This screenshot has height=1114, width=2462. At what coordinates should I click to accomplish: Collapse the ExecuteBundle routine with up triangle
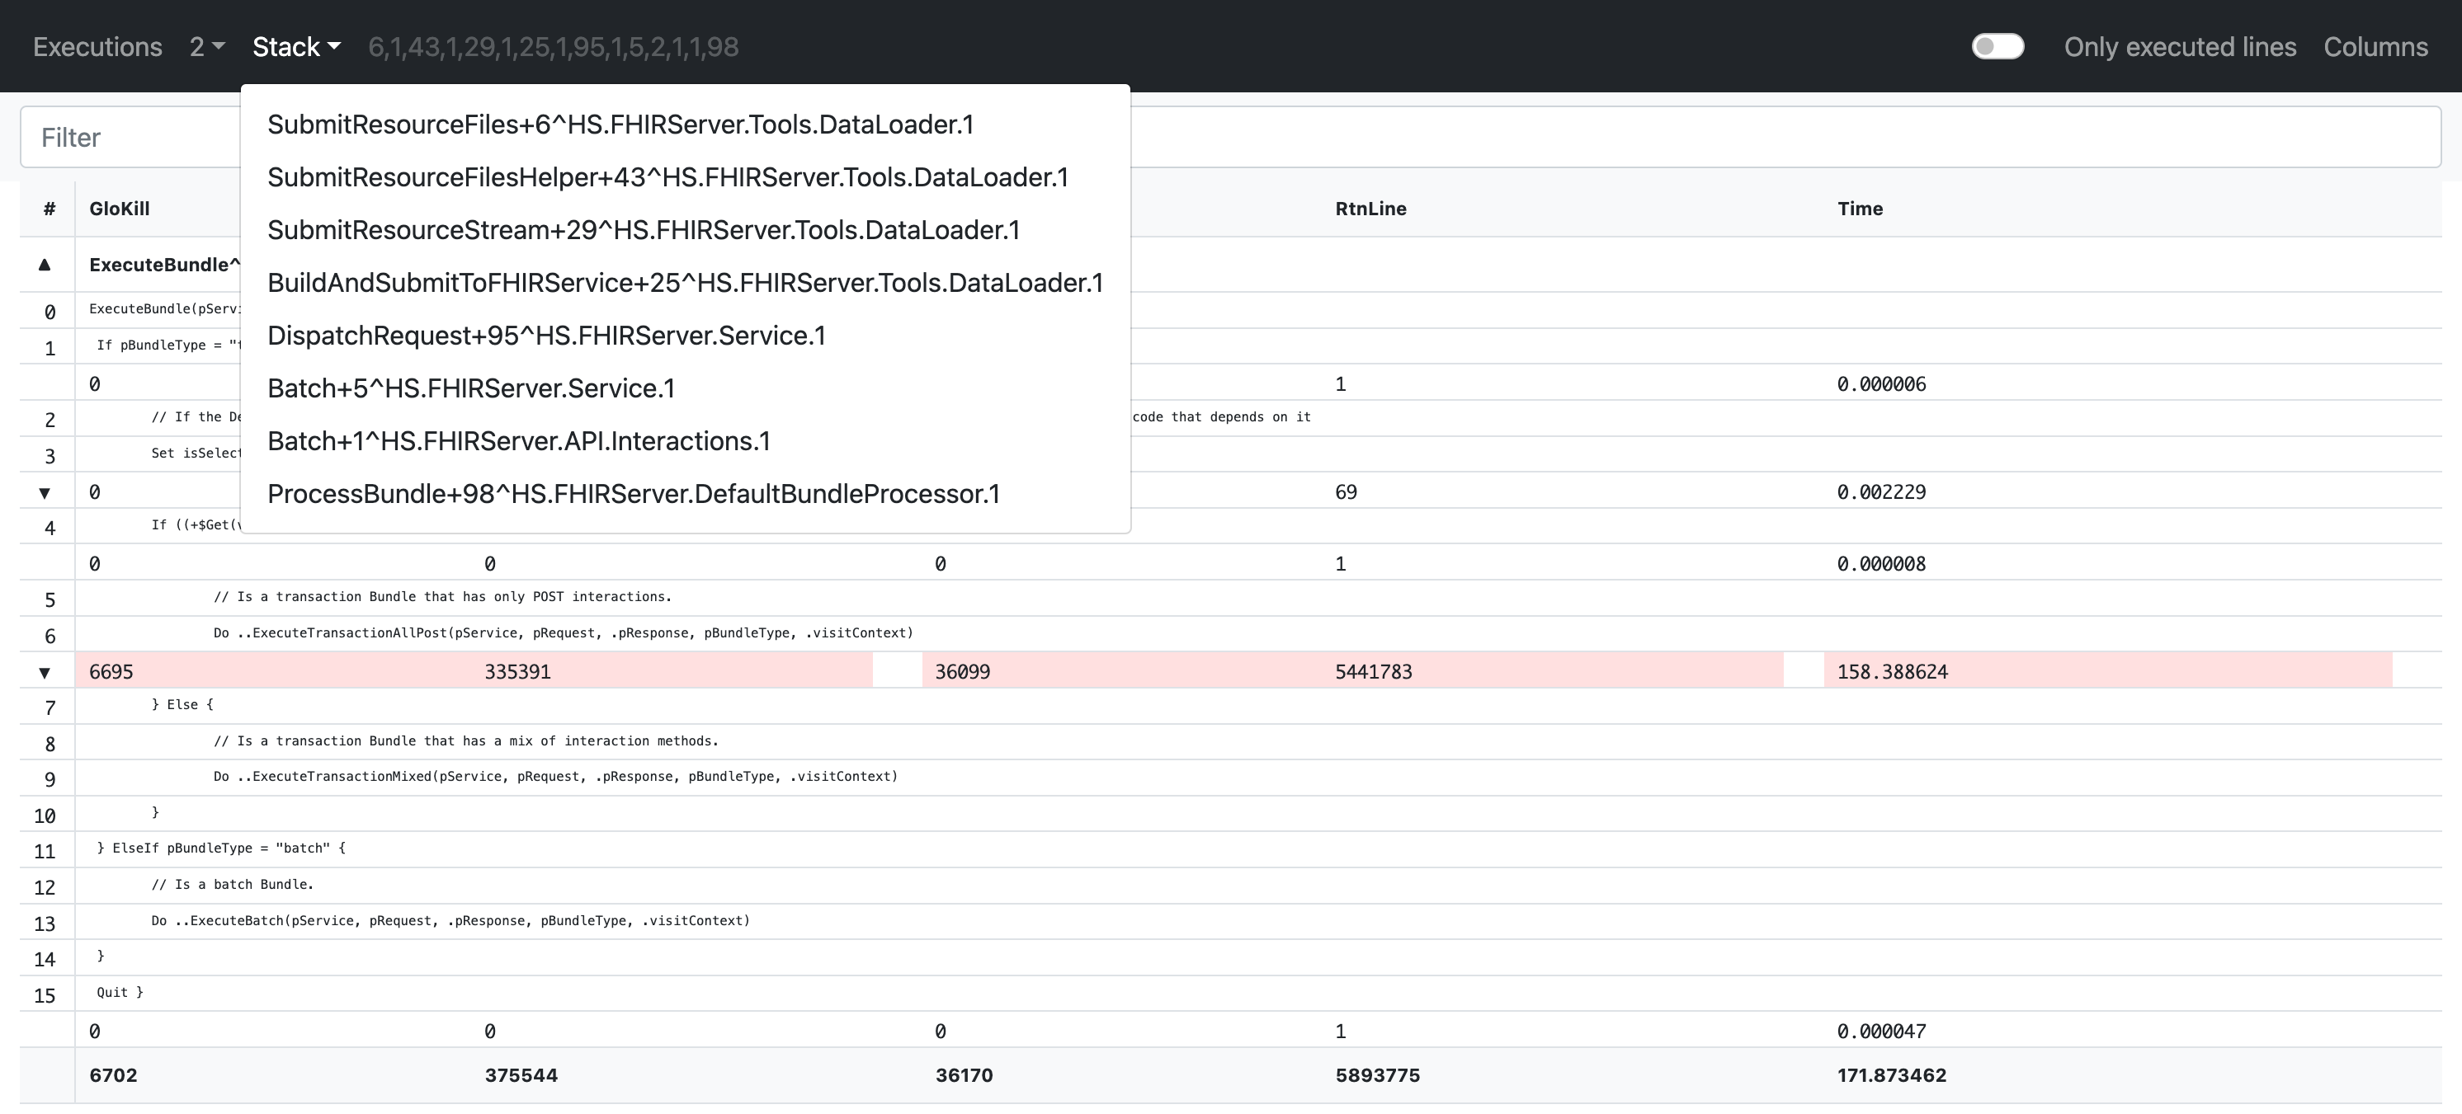click(45, 265)
